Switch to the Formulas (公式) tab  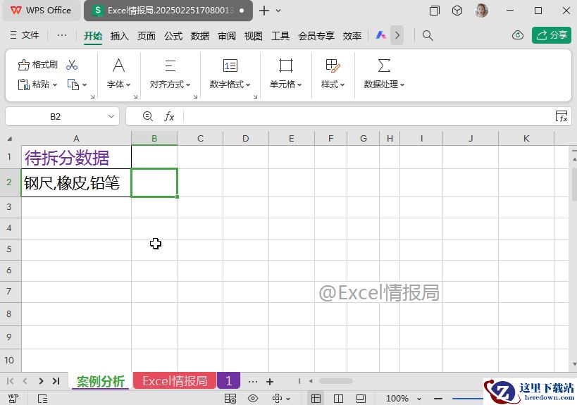click(x=173, y=36)
